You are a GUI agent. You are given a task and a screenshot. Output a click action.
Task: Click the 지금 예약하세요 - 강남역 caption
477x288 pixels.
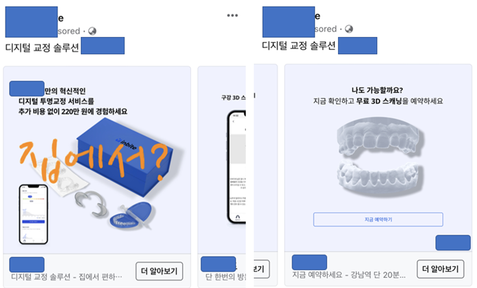click(x=348, y=275)
